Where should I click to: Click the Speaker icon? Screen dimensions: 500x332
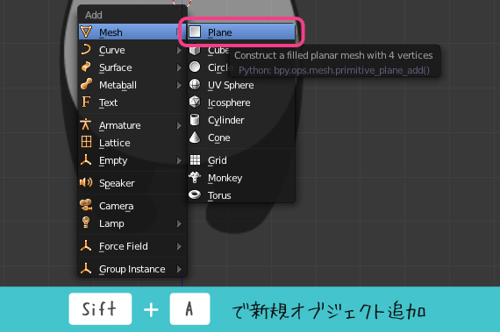coord(86,183)
